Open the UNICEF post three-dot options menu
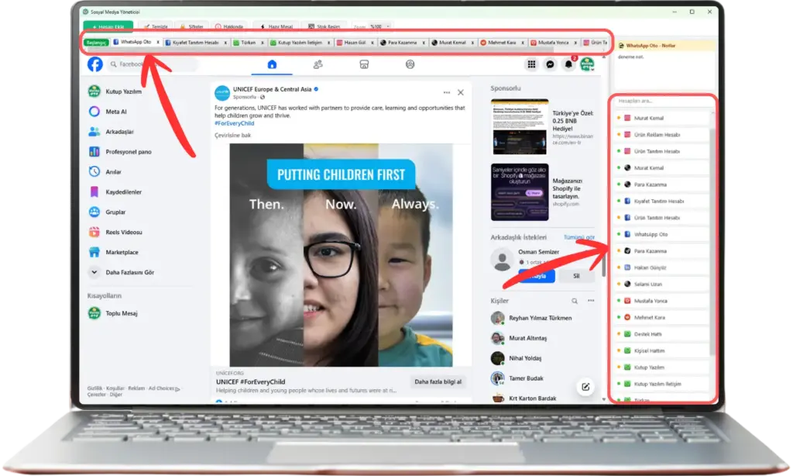Screen dimensions: 793x476 click(447, 93)
